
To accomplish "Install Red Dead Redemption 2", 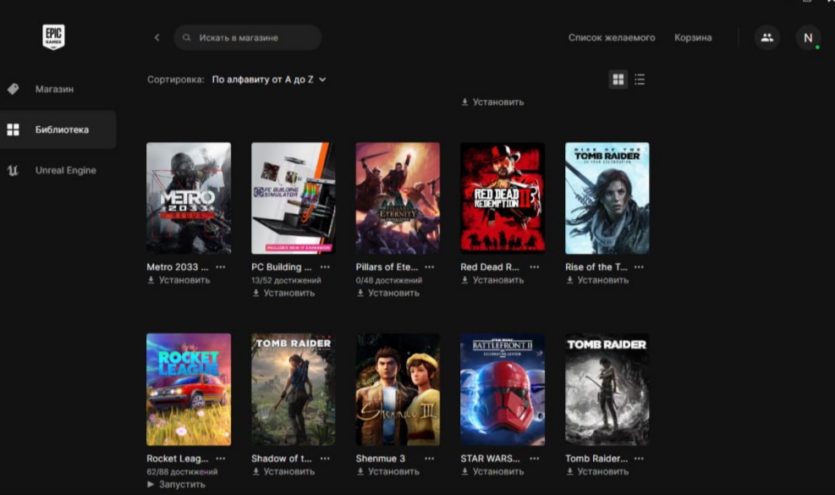I will coord(492,280).
